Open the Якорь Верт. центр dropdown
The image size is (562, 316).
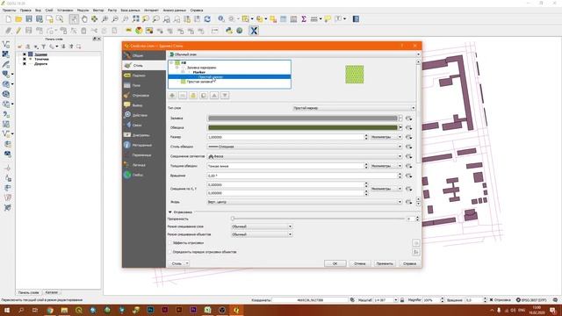305,202
